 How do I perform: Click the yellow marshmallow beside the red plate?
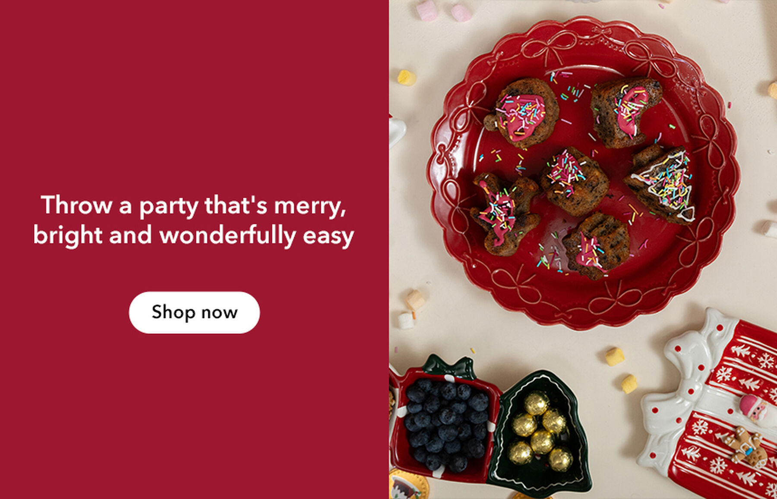click(407, 78)
